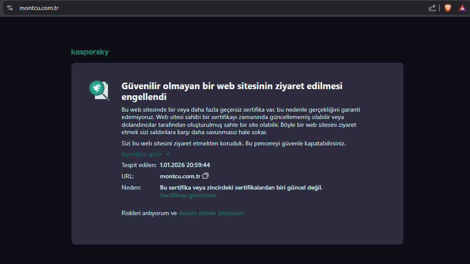Image resolution: width=470 pixels, height=264 pixels.
Task: Click the Riskleri anlıyorum ve text
Action: (x=149, y=213)
